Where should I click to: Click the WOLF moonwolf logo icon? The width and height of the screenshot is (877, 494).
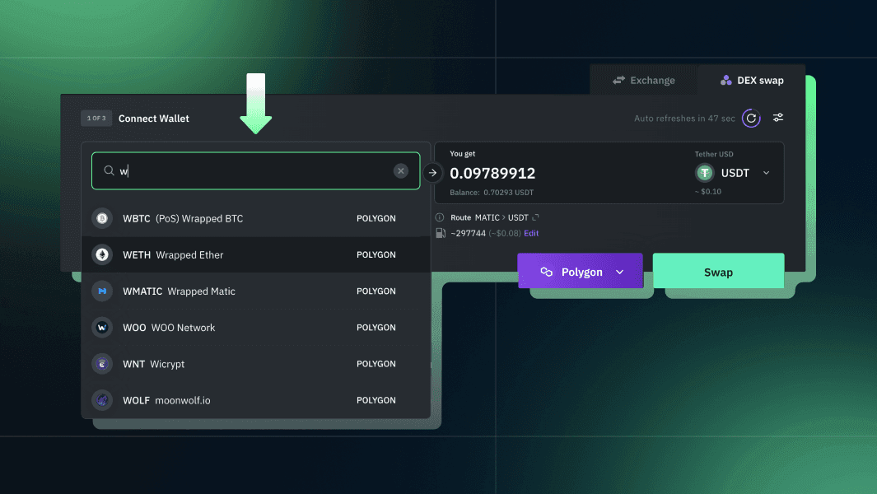click(102, 400)
